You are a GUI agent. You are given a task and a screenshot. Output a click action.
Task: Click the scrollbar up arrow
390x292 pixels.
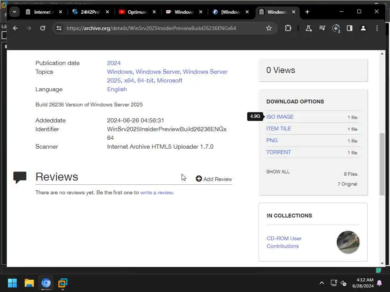382,54
